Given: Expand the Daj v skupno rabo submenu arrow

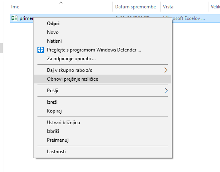Looking at the screenshot, I should click(x=166, y=70).
